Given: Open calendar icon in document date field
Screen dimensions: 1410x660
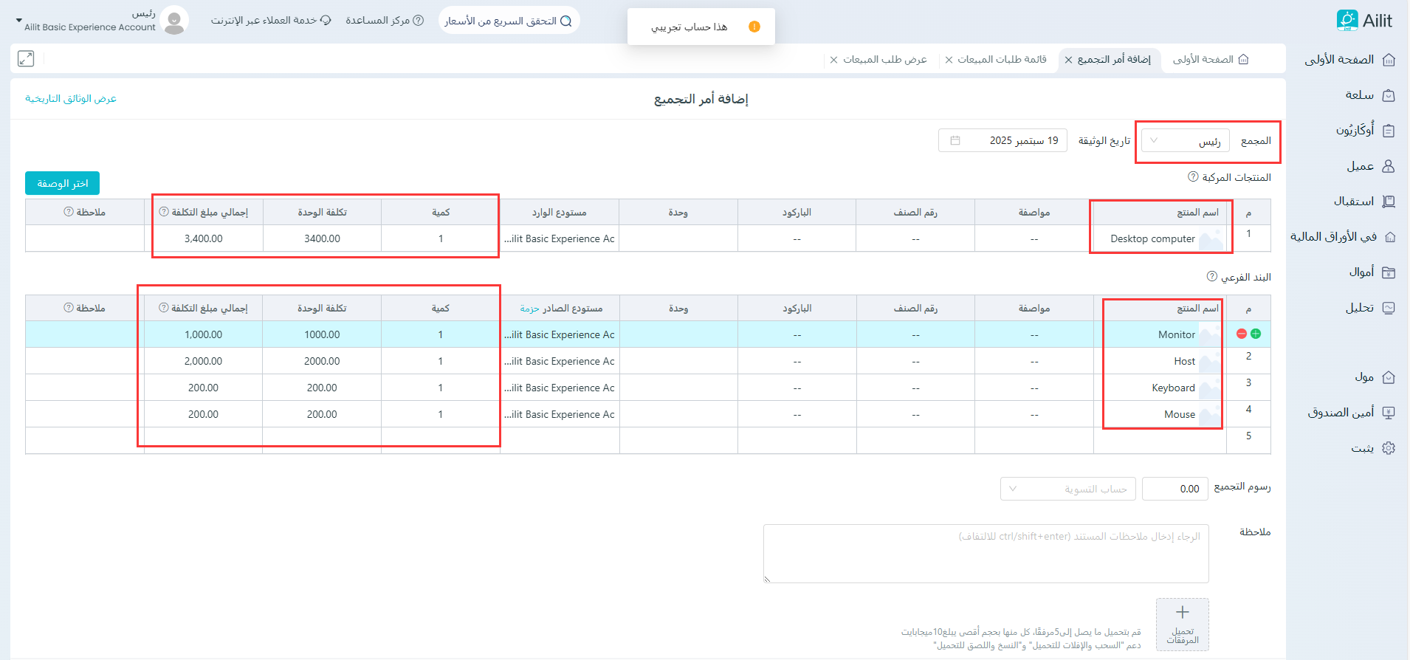Looking at the screenshot, I should point(955,140).
